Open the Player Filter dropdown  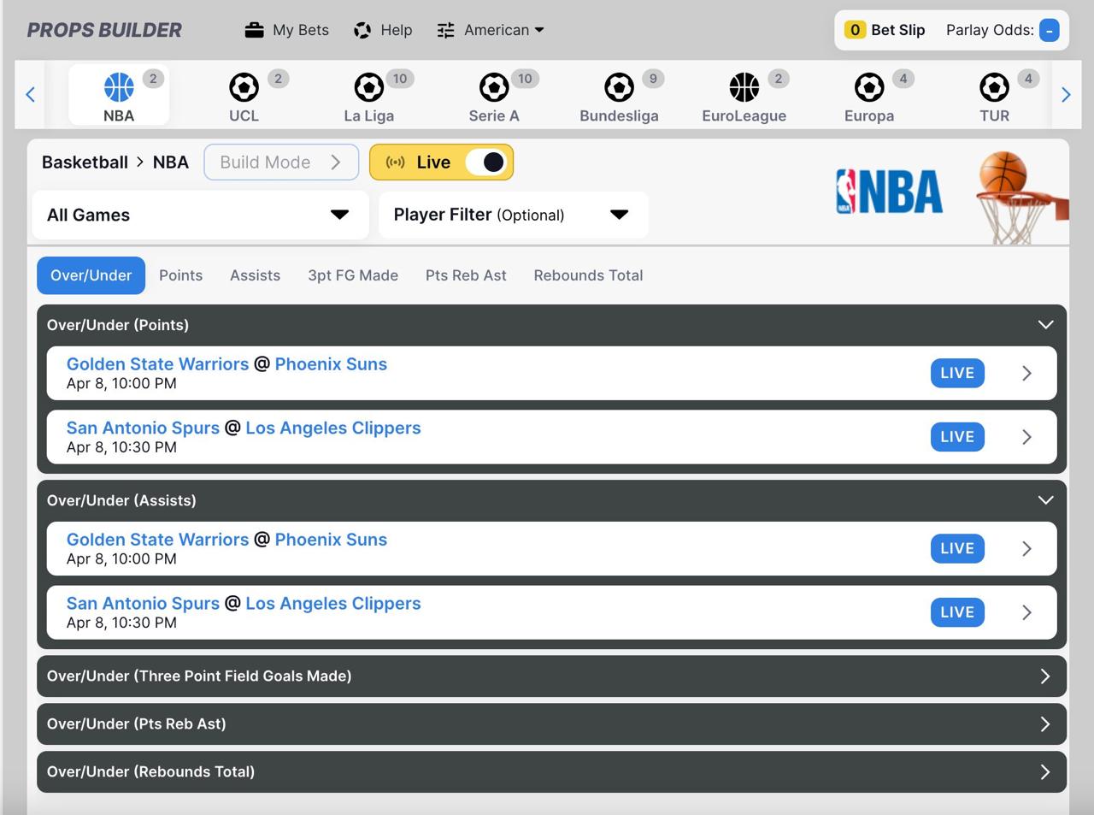(x=513, y=215)
